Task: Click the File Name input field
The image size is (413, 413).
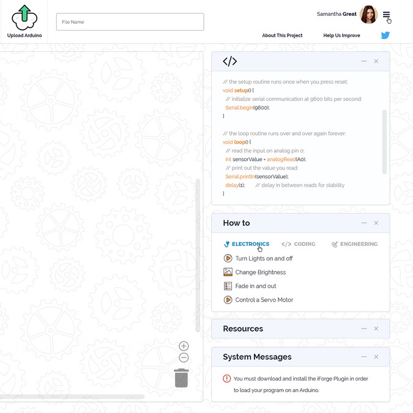Action: coord(130,22)
